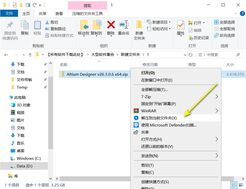Choose 复制(C) in context menu
Image resolution: width=246 pixels, height=189 pixels.
pos(176,172)
